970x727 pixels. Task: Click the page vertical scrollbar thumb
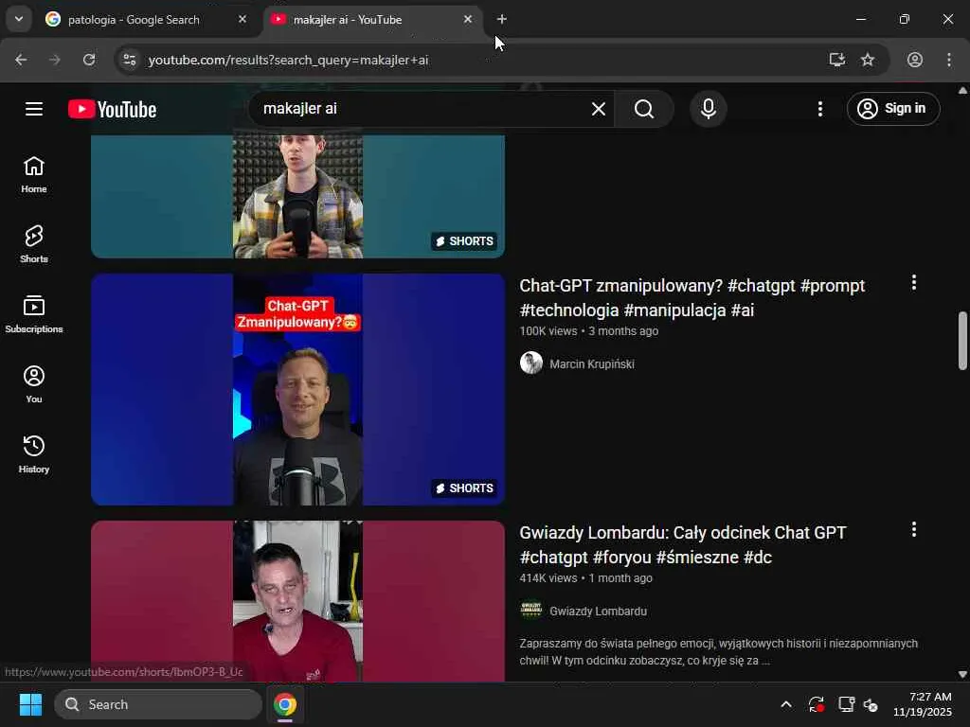pyautogui.click(x=962, y=341)
